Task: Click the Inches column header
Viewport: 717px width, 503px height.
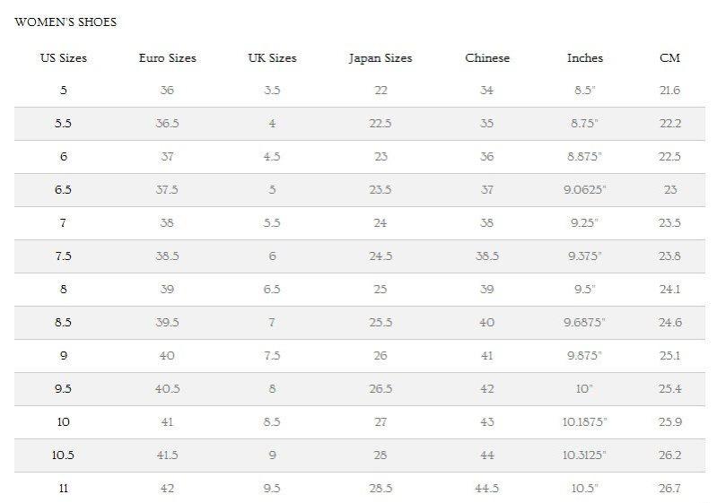Action: [585, 58]
